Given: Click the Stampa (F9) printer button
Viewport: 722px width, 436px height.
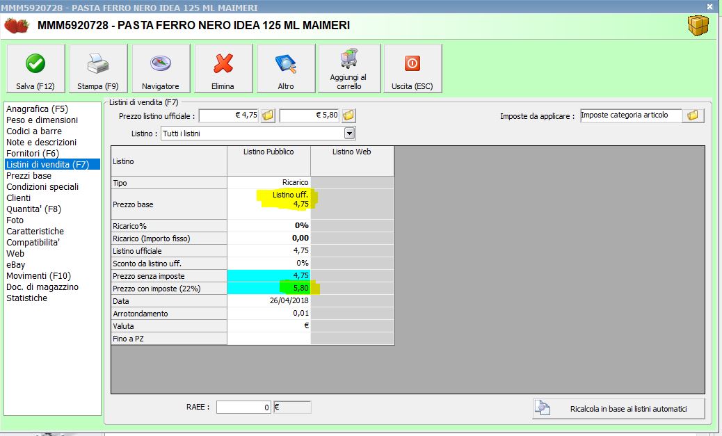Looking at the screenshot, I should pyautogui.click(x=98, y=69).
